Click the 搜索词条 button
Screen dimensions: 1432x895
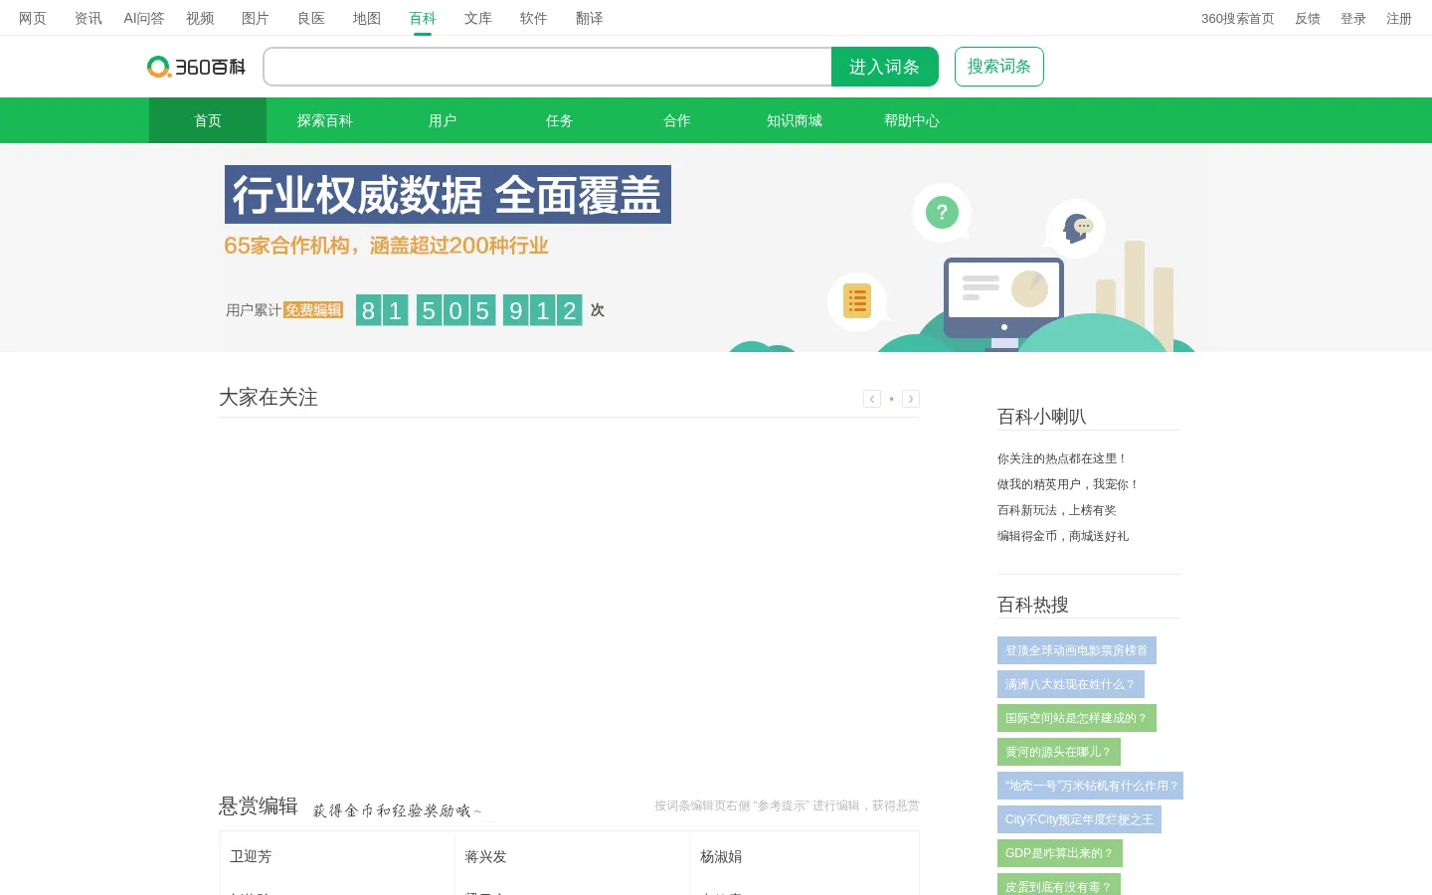click(999, 67)
